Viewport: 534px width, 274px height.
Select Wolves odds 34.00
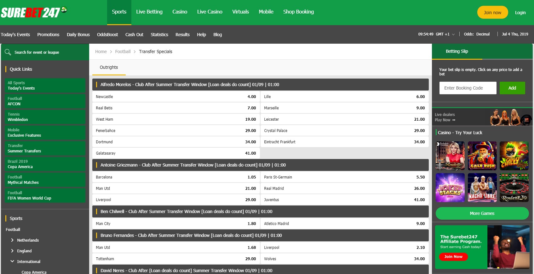point(345,259)
